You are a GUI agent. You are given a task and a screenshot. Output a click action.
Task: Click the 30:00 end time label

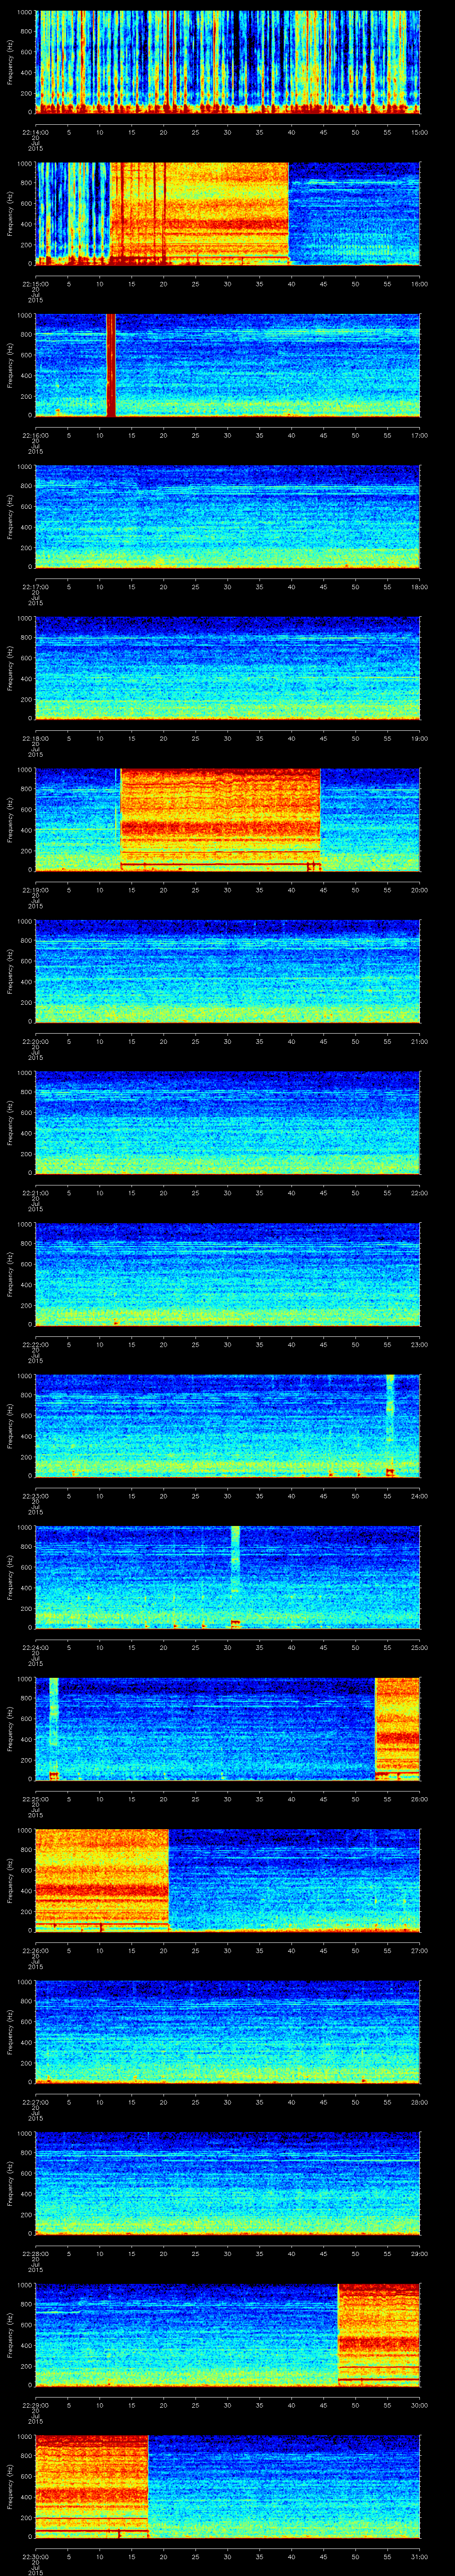click(419, 2404)
